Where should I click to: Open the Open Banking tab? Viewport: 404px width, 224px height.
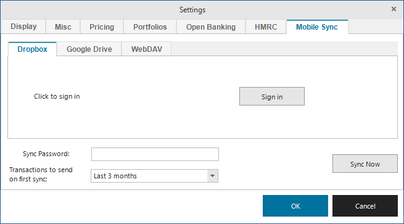[211, 27]
